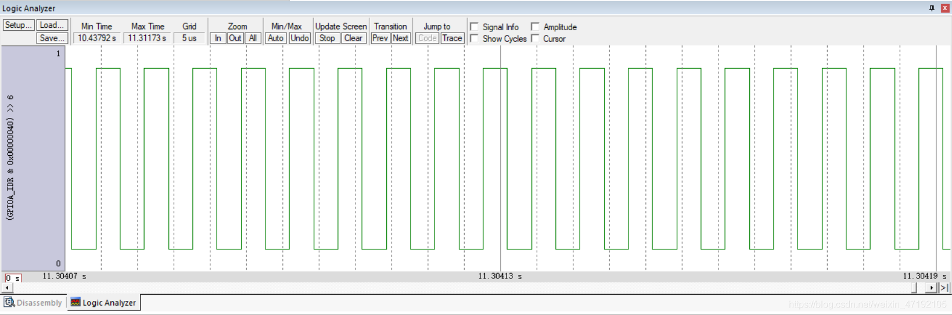Click the pin icon in title bar
The width and height of the screenshot is (952, 315).
(932, 8)
